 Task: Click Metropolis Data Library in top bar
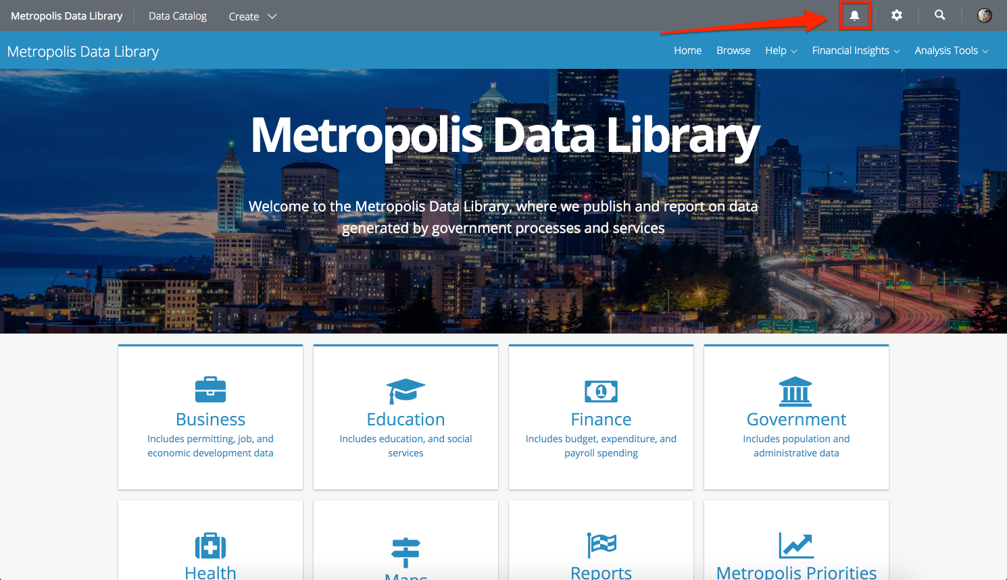[67, 16]
